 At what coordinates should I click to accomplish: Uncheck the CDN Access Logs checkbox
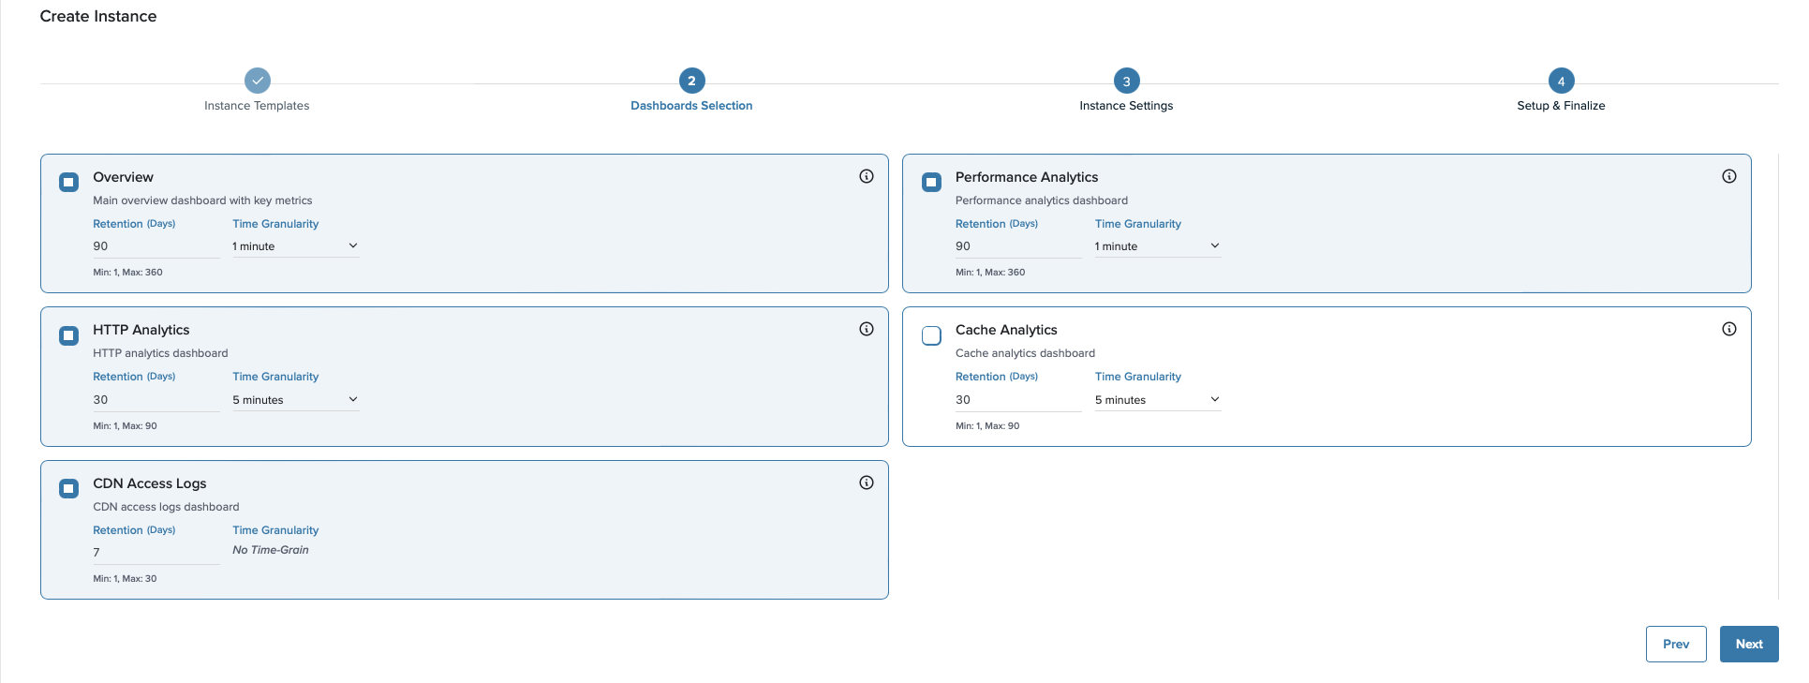[x=69, y=488]
